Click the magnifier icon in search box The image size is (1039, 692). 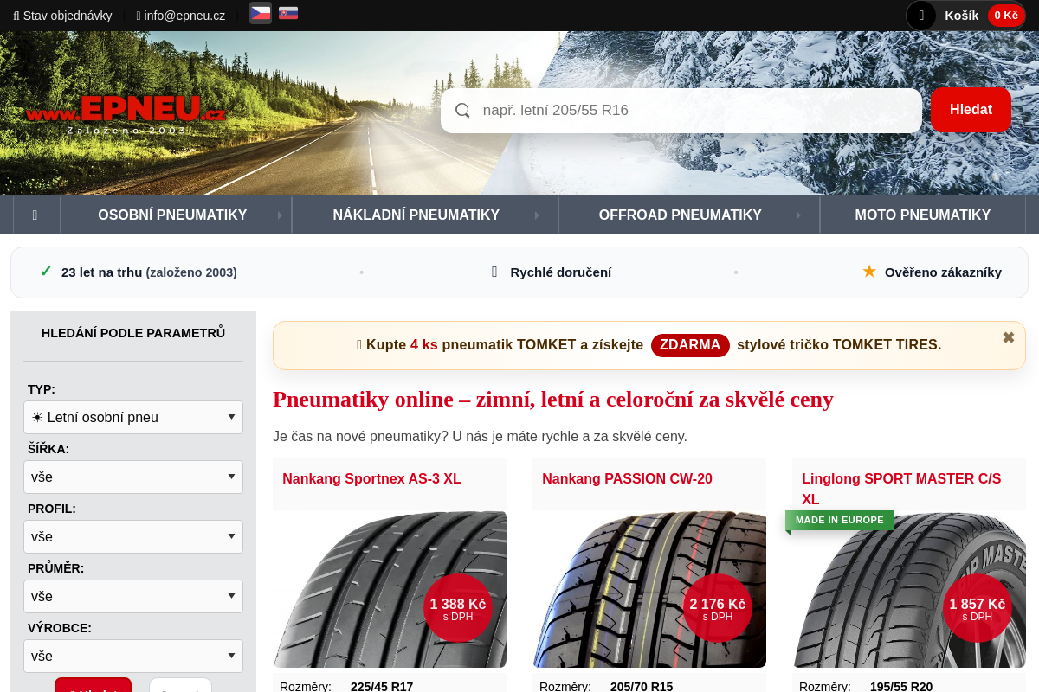(x=462, y=111)
